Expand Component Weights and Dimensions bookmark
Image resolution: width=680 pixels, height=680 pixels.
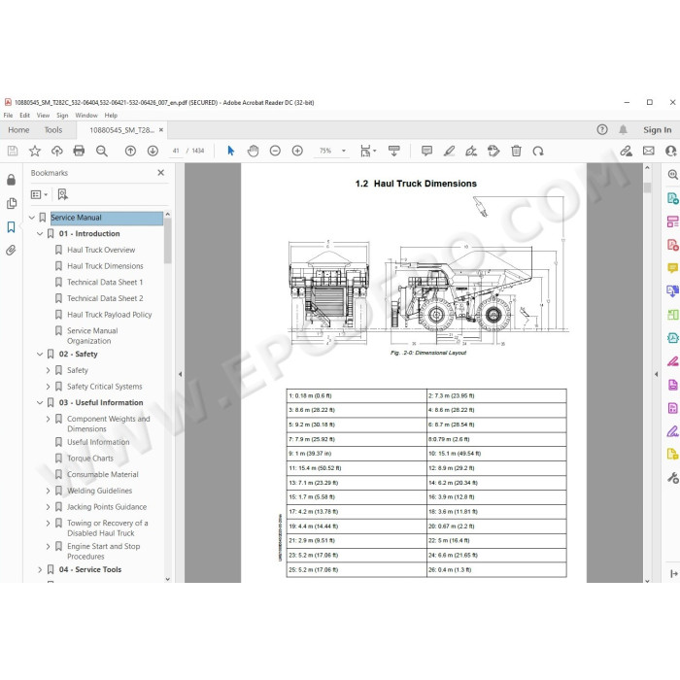click(48, 419)
